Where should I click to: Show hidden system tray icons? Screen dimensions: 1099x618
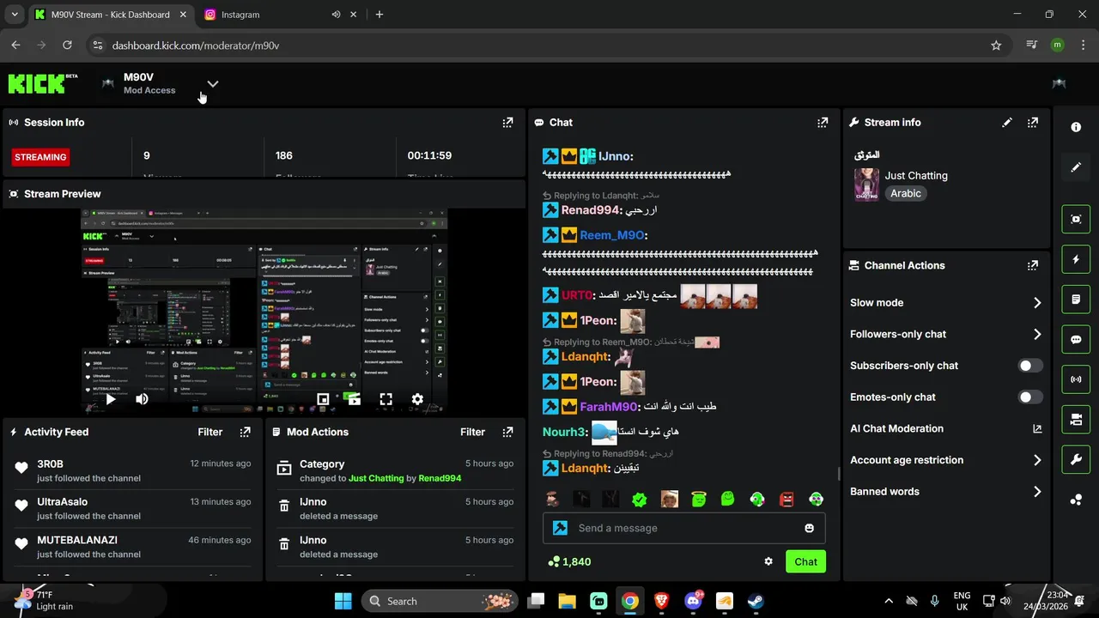[889, 601]
